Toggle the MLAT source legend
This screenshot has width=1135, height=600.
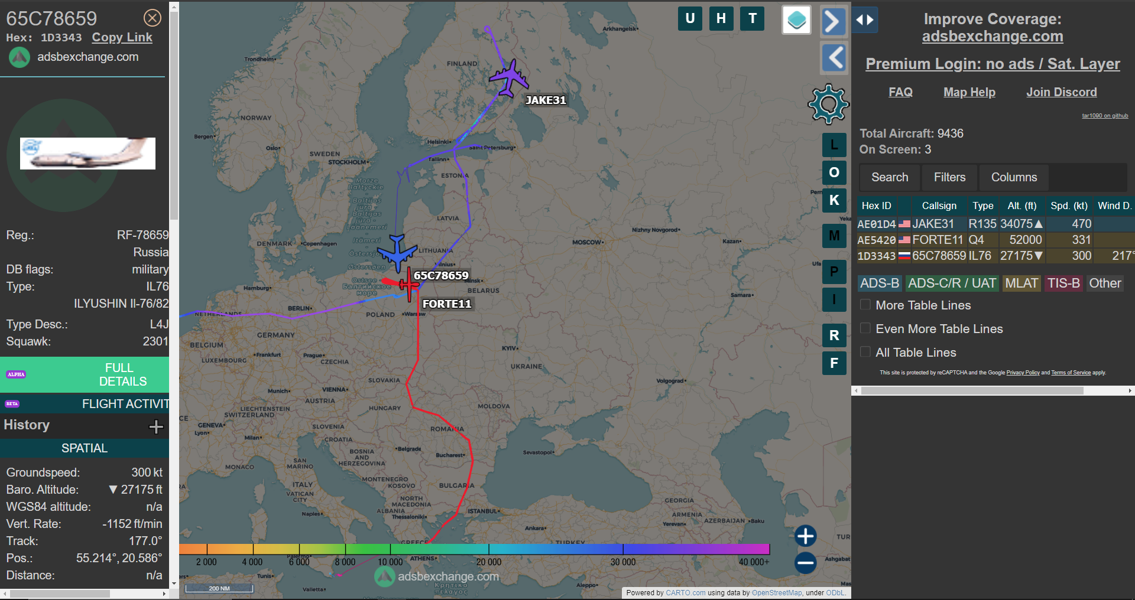point(1022,283)
